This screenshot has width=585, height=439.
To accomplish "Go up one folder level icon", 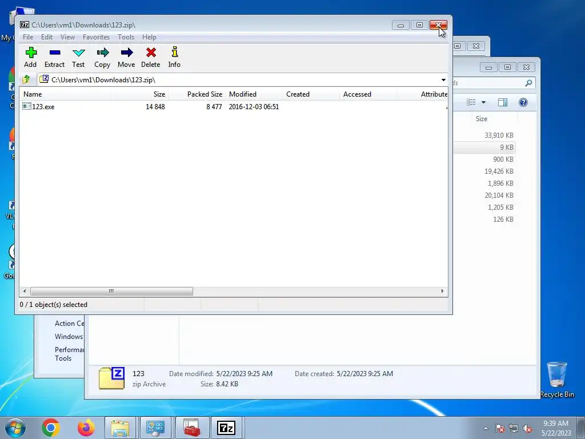I will coord(26,79).
